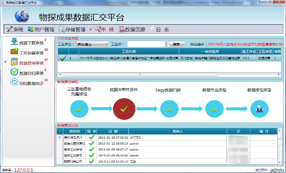Select record dated 2016-01-12 16:06:13
Viewport: 286px width, 173px height.
(x=112, y=144)
